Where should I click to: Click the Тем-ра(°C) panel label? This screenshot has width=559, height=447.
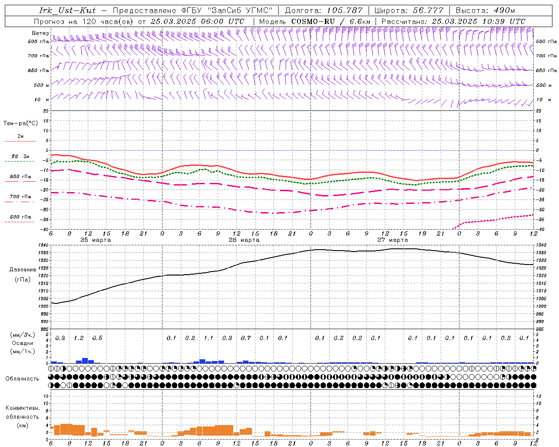(x=21, y=124)
